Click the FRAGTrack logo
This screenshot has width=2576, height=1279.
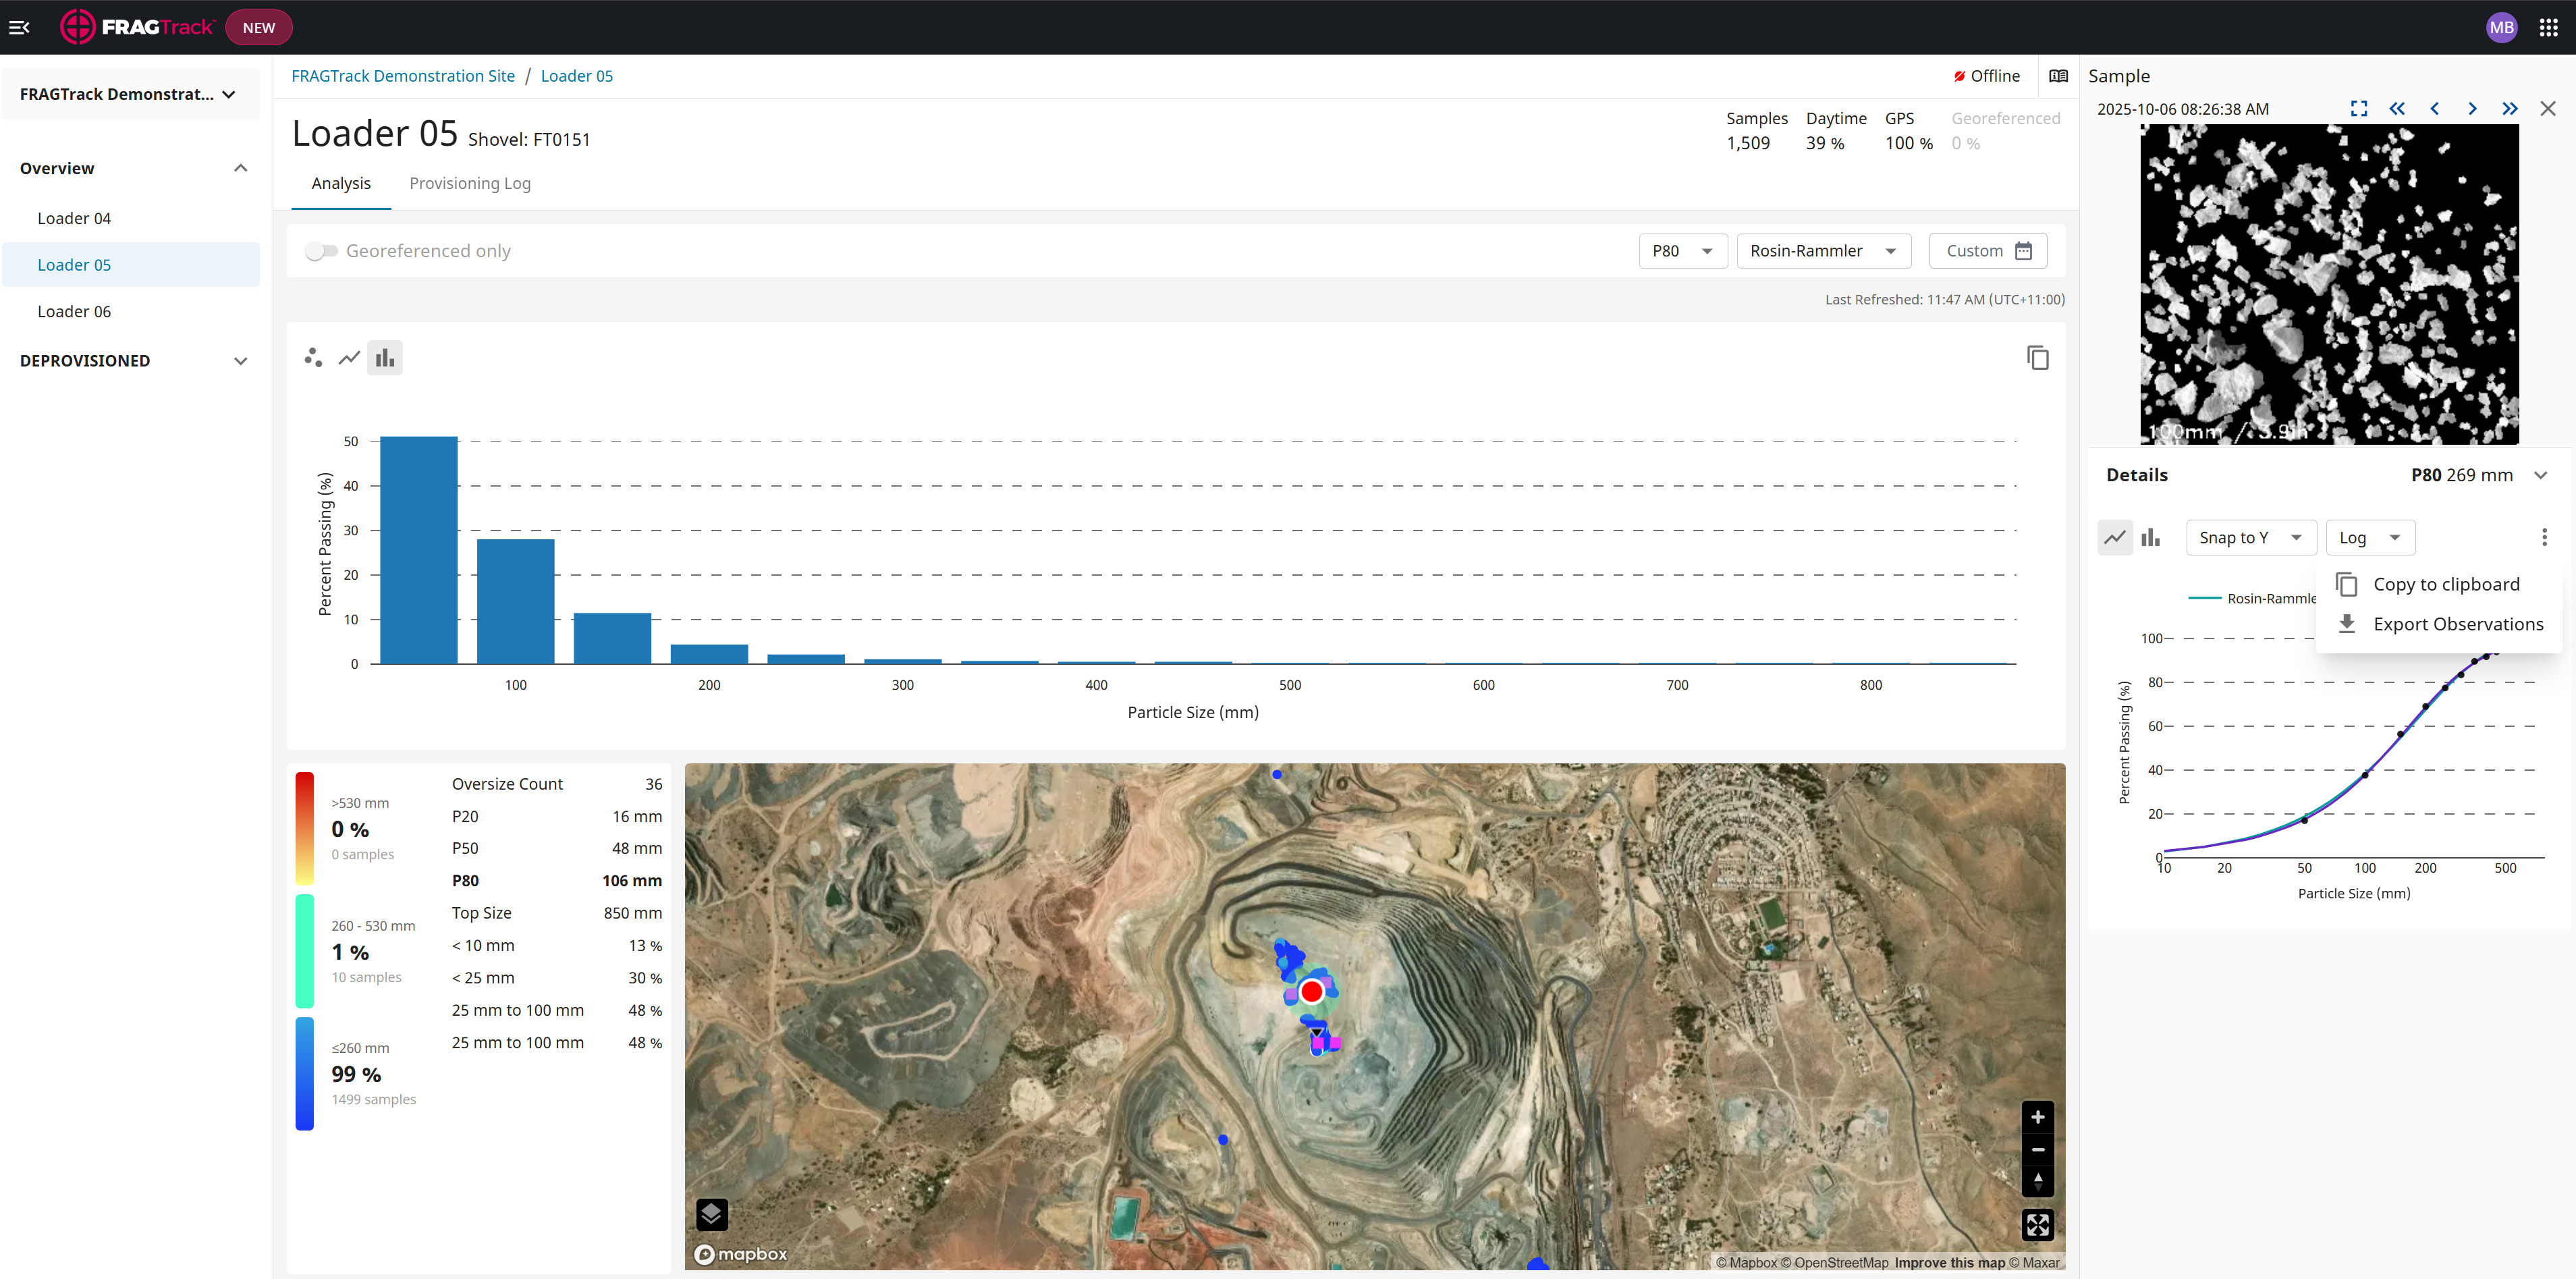coord(137,27)
